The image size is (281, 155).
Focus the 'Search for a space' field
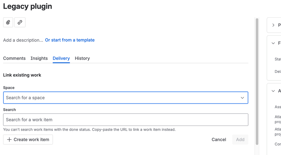tap(121, 98)
